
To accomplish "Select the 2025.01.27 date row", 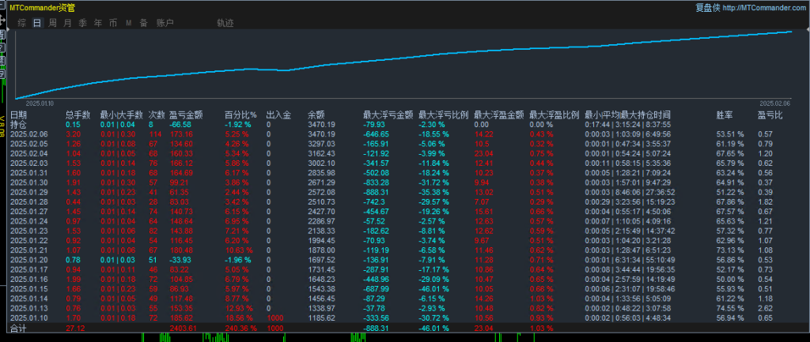I will coord(30,211).
